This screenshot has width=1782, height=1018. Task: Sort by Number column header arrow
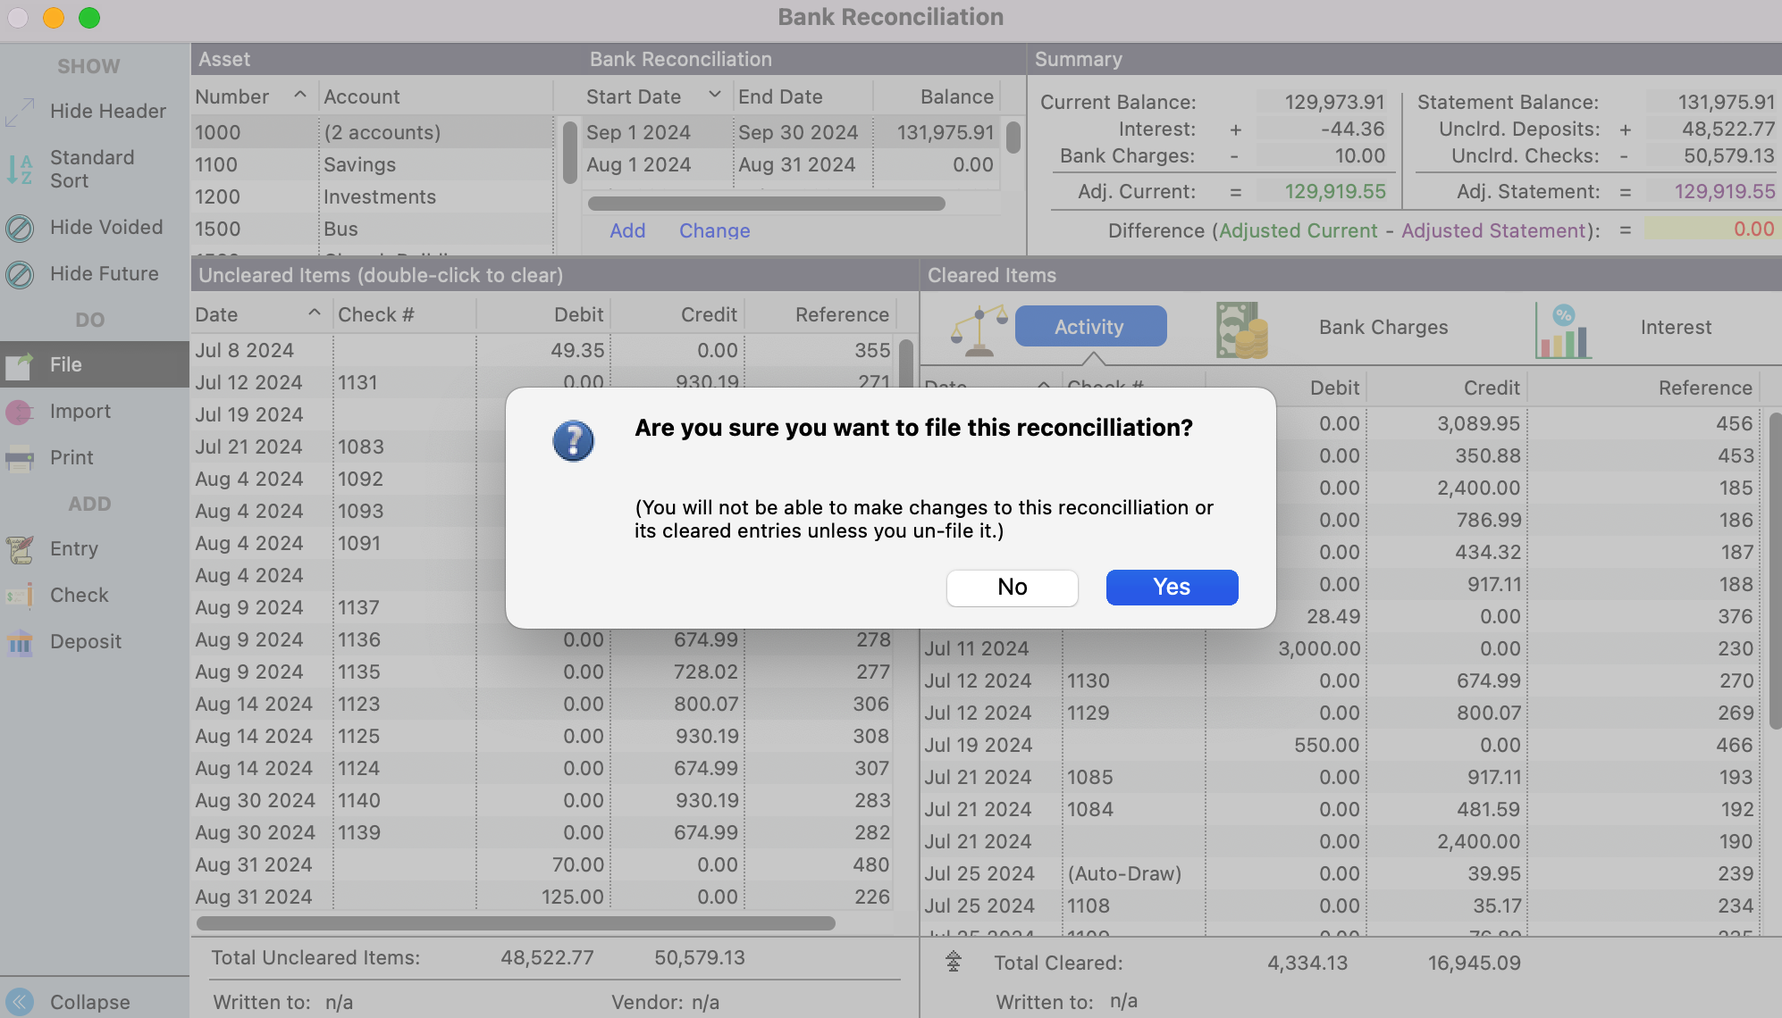point(300,96)
